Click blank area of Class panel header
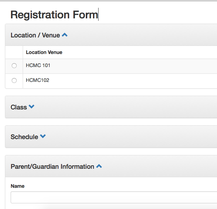217x209 pixels. [124, 107]
